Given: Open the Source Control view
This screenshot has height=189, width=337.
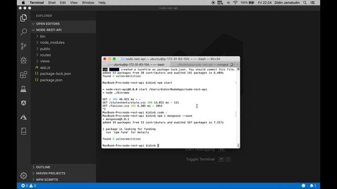Looking at the screenshot, I should pyautogui.click(x=23, y=46).
